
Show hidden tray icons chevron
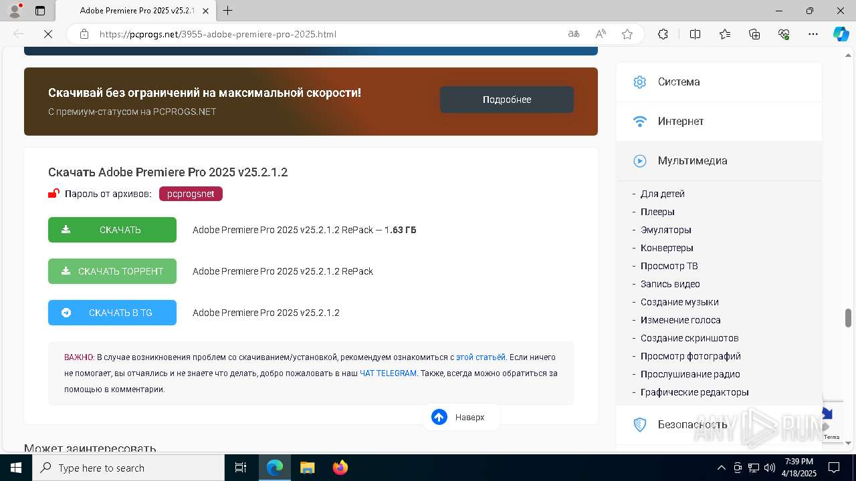click(721, 468)
